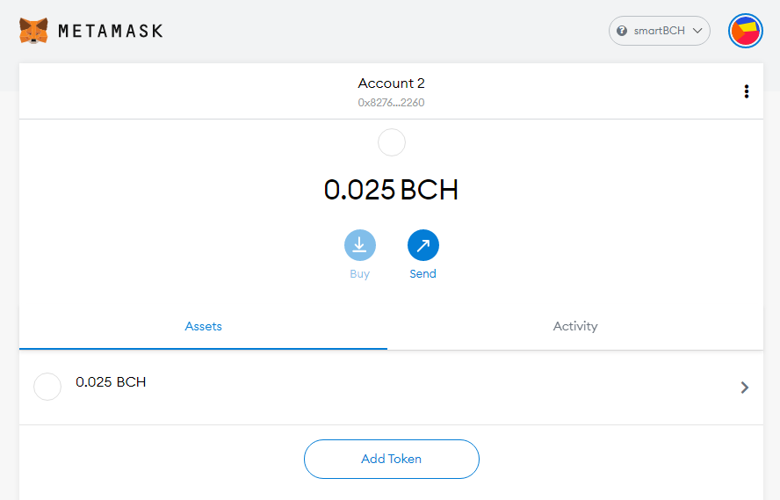Click the blue Send arrow icon
The width and height of the screenshot is (780, 500).
tap(422, 245)
